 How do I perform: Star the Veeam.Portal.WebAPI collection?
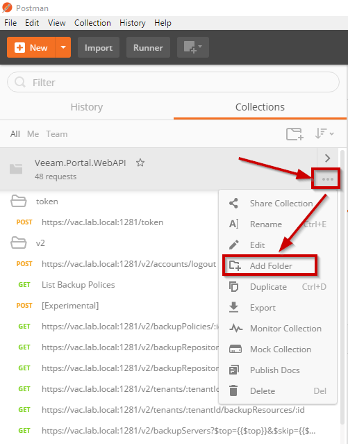140,163
